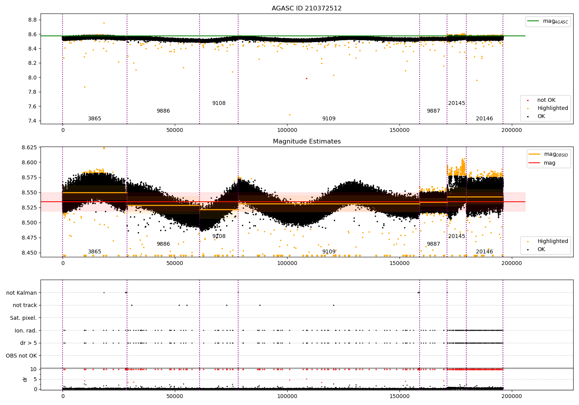Image resolution: width=579 pixels, height=405 pixels.
Task: Click the red 'mag' legend entry
Action: 542,163
